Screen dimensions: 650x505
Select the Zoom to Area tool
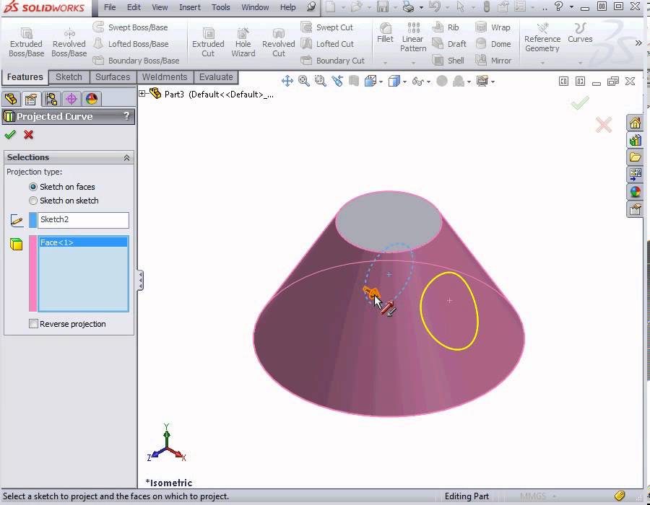320,81
